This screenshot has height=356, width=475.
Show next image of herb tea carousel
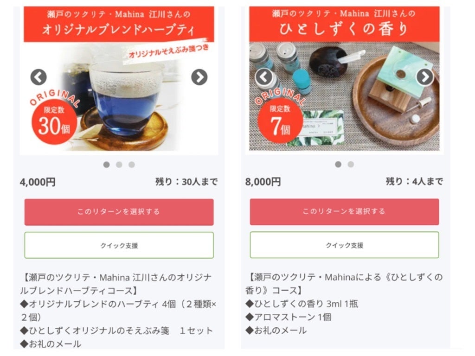tap(199, 77)
